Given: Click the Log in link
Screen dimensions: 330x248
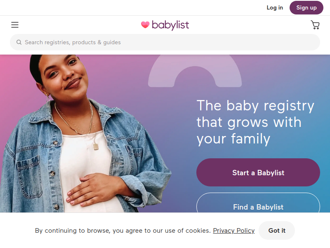Looking at the screenshot, I should (275, 7).
